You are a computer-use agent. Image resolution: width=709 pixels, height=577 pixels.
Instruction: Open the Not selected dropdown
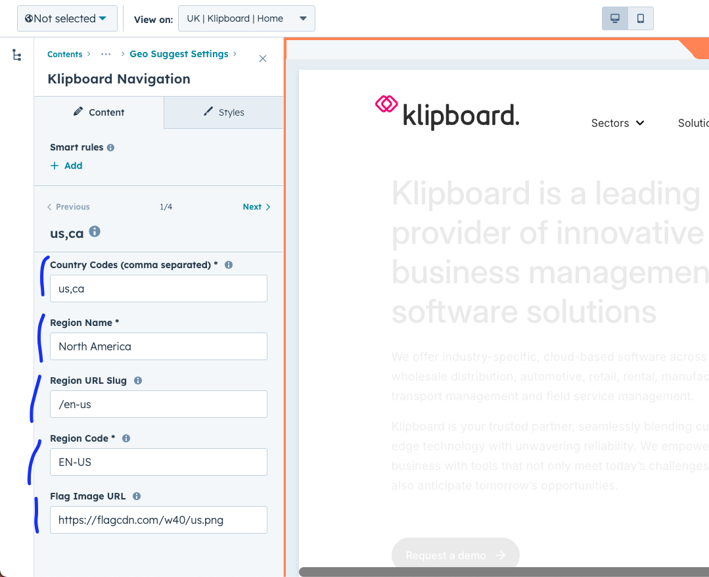(67, 18)
